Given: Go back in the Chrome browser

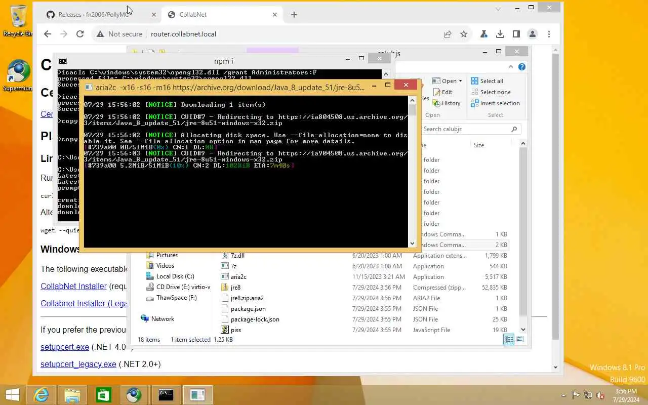Looking at the screenshot, I should [x=48, y=34].
